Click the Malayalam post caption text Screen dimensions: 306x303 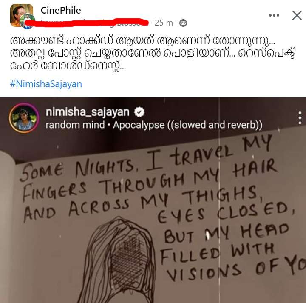[x=153, y=53]
